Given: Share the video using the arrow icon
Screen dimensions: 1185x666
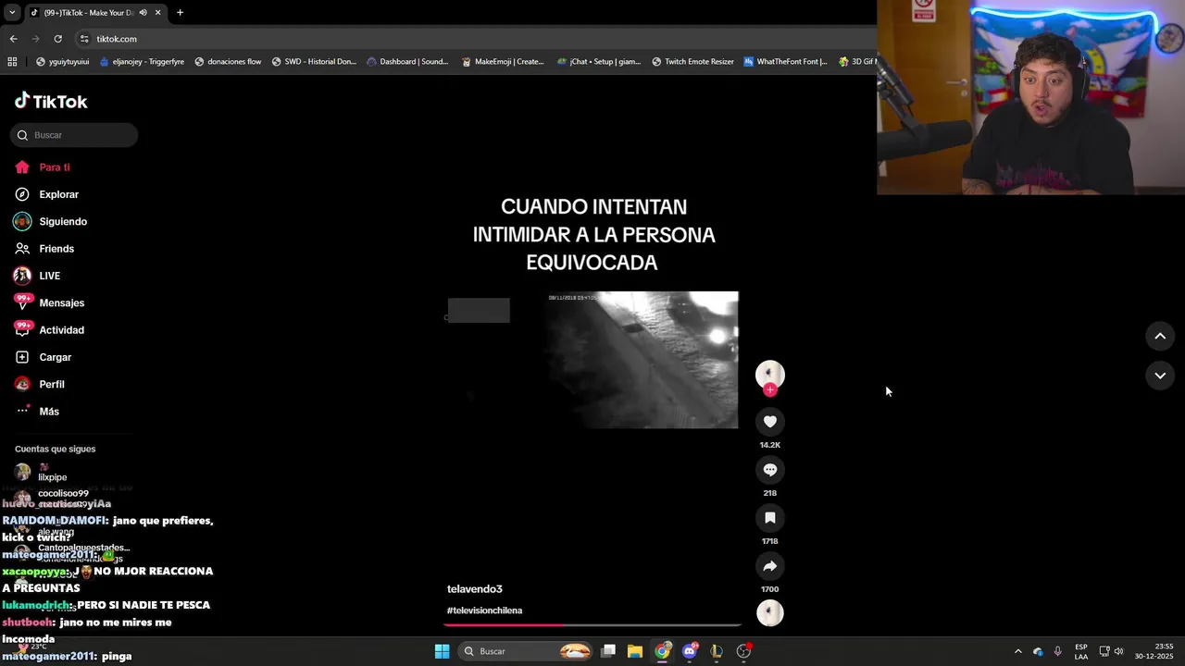Looking at the screenshot, I should tap(769, 566).
